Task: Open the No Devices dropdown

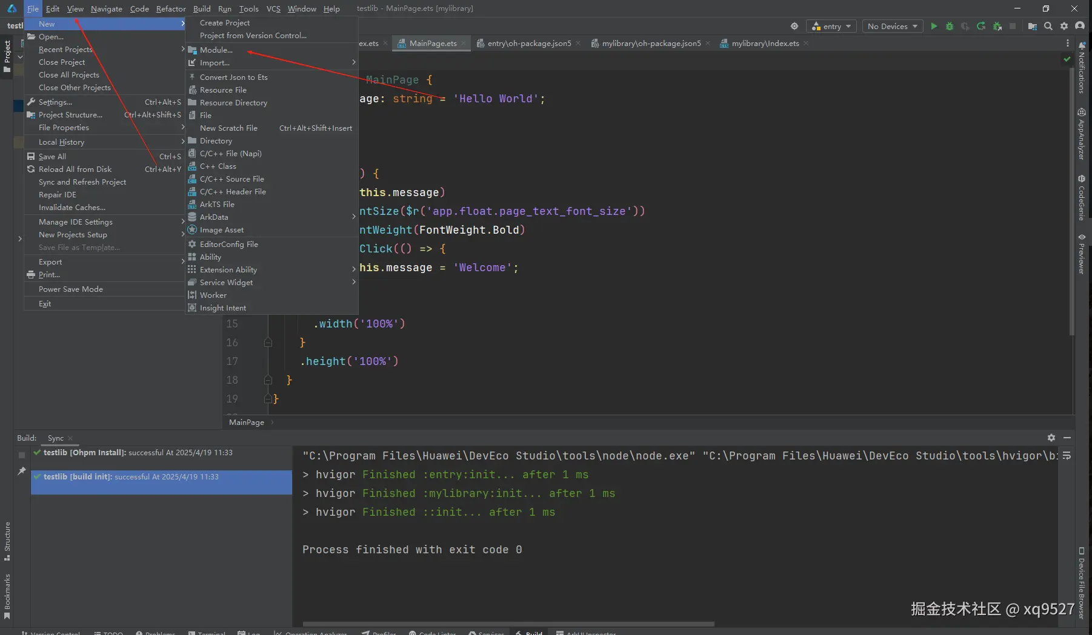Action: pyautogui.click(x=892, y=26)
